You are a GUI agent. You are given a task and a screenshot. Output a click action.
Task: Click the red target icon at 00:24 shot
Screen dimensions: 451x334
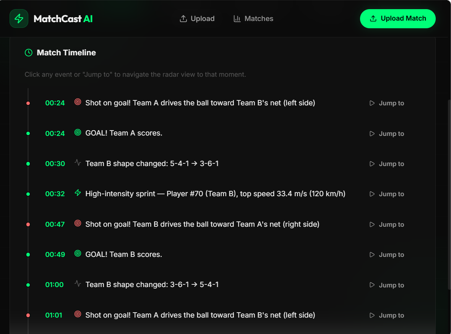pyautogui.click(x=78, y=102)
